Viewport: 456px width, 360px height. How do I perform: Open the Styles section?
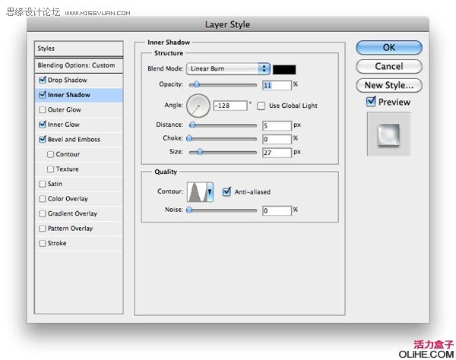click(x=78, y=49)
